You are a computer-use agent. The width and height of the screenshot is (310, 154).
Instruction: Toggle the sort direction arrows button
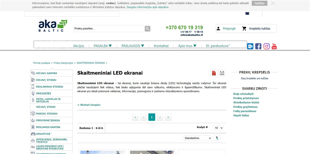tap(217, 138)
